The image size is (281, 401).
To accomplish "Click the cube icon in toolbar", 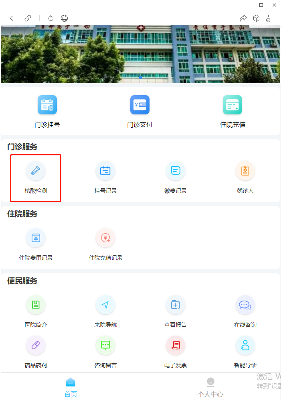I will [256, 18].
